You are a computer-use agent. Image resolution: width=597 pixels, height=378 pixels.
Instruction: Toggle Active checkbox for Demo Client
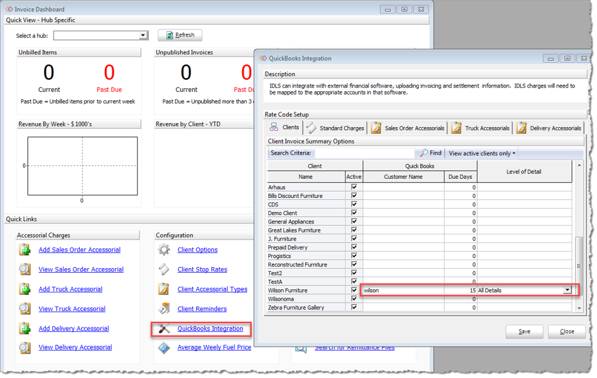pos(354,213)
